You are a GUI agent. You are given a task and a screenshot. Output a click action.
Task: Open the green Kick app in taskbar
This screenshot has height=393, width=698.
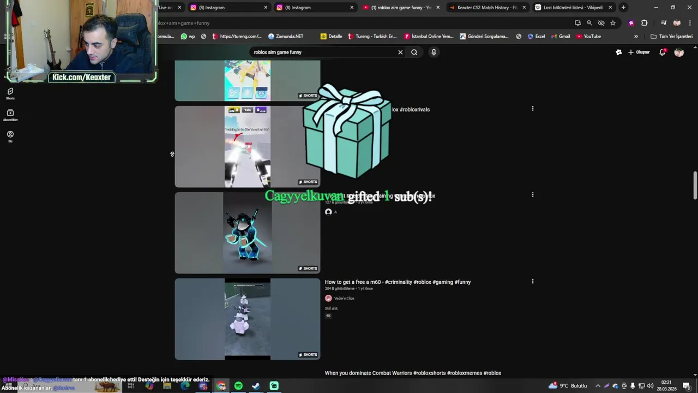[x=274, y=386]
